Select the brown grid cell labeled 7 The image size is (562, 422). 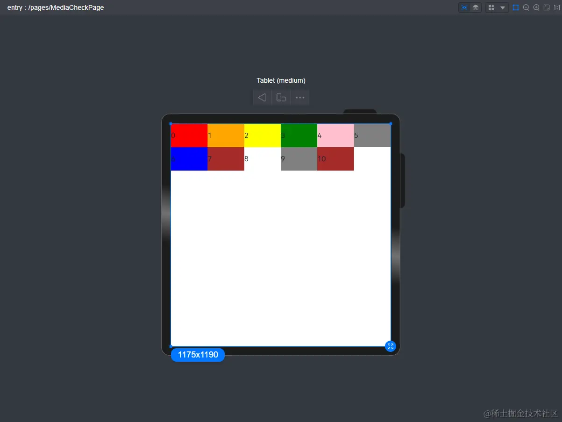pyautogui.click(x=226, y=159)
